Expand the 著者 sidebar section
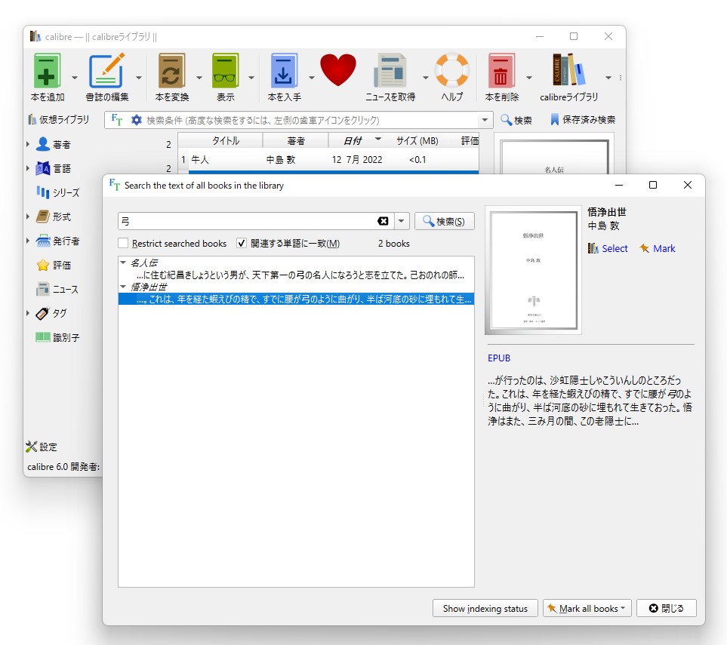The width and height of the screenshot is (727, 645). [27, 144]
